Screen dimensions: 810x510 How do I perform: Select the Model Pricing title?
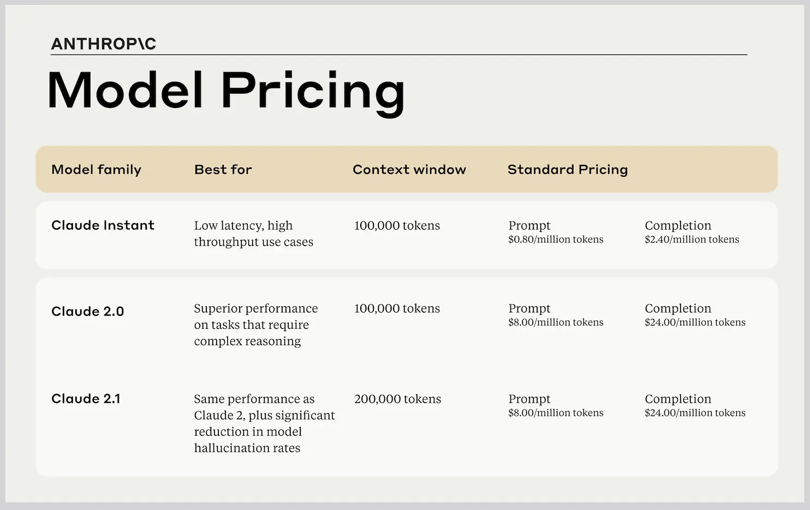tap(225, 91)
